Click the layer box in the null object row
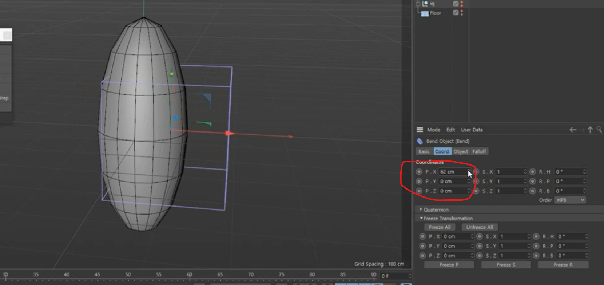 (x=456, y=4)
